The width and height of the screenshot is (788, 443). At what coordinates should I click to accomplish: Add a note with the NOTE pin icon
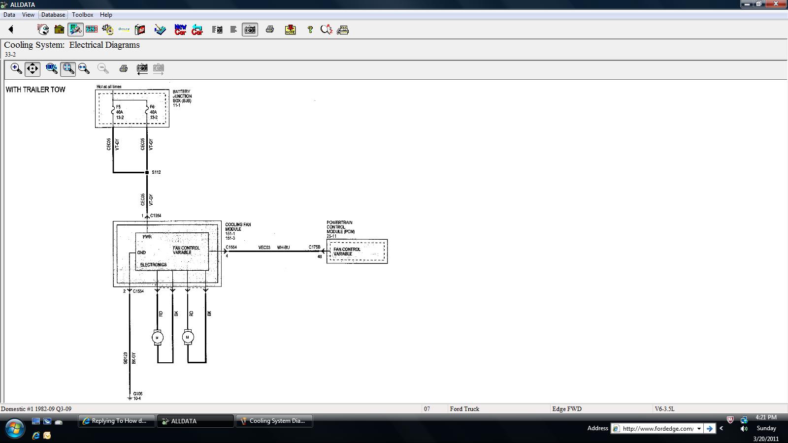coord(291,30)
